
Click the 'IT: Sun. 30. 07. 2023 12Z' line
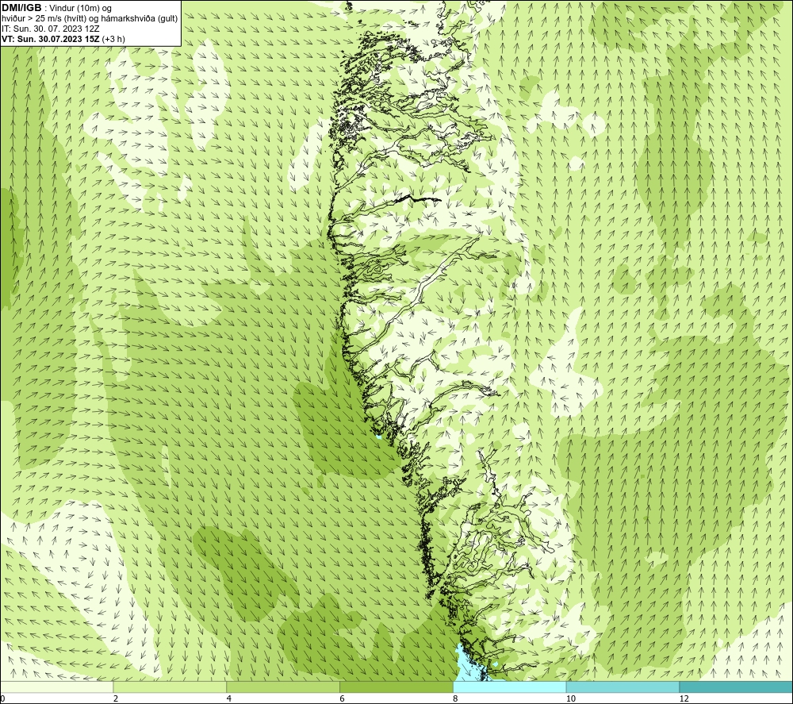51,29
